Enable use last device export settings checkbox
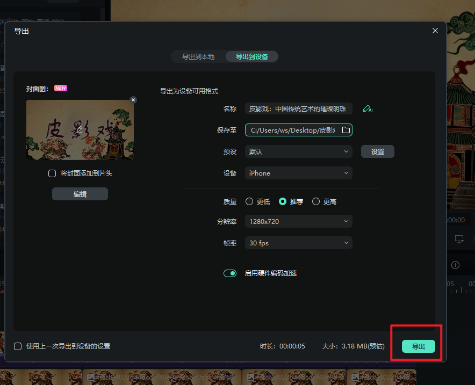Image resolution: width=475 pixels, height=385 pixels. (x=18, y=346)
